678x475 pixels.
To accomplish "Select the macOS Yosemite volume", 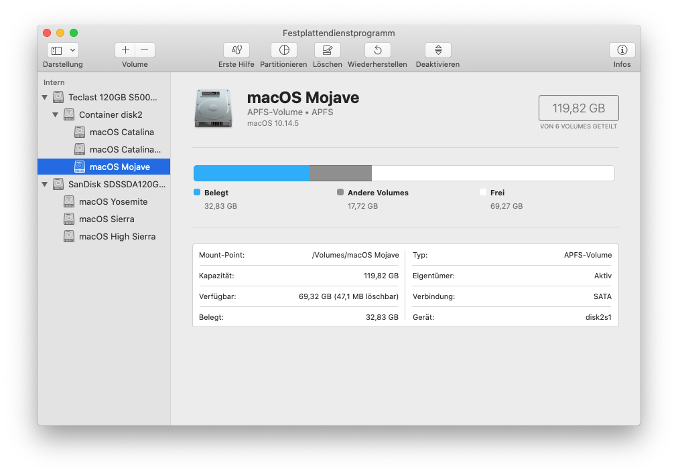I will click(x=104, y=201).
